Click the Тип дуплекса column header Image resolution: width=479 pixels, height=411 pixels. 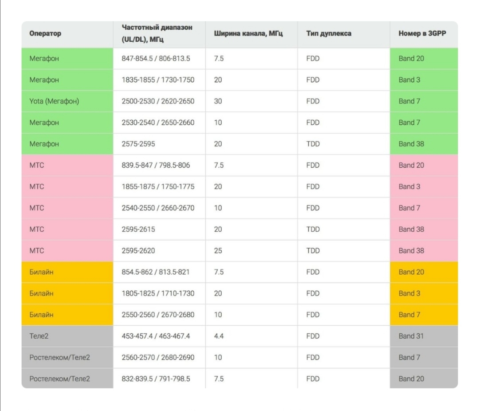(329, 34)
